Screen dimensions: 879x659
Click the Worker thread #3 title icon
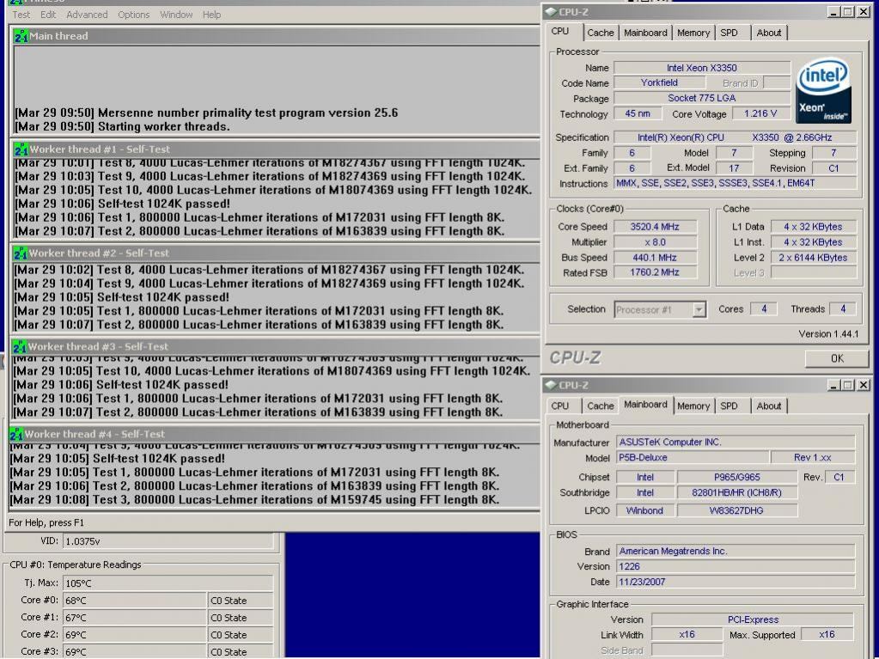coord(20,347)
